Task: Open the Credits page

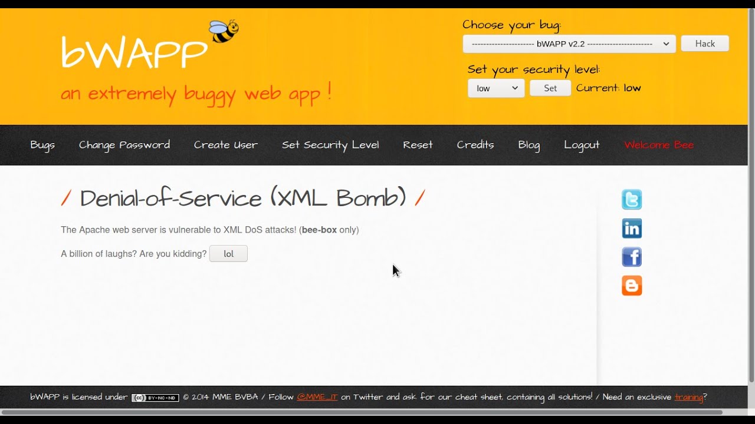Action: pos(475,145)
